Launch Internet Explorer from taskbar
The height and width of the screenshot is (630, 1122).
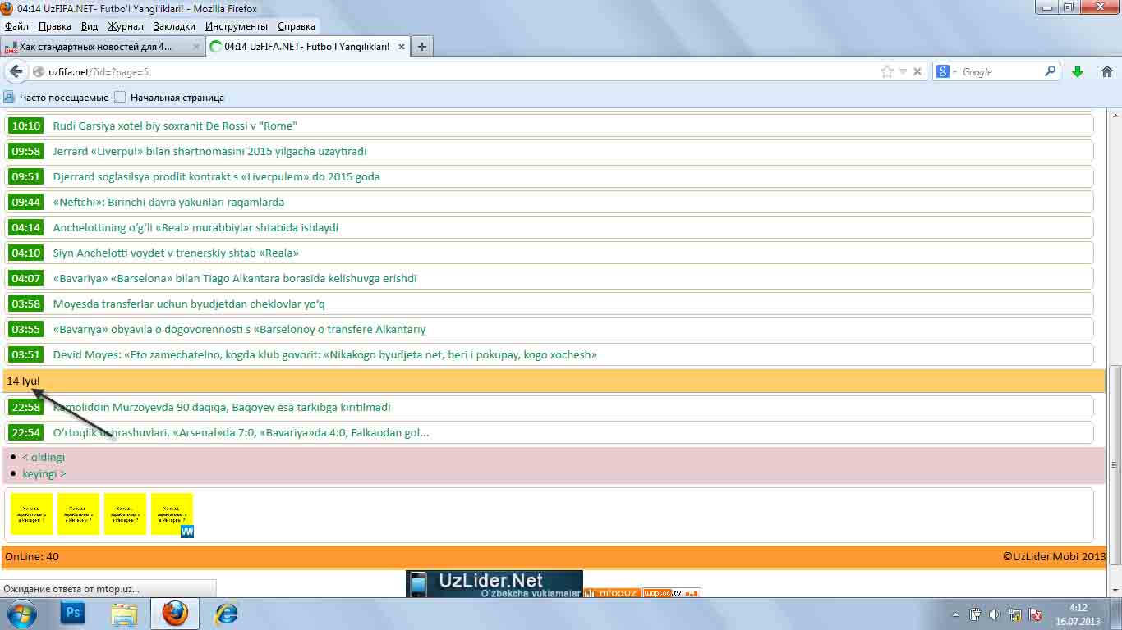226,613
